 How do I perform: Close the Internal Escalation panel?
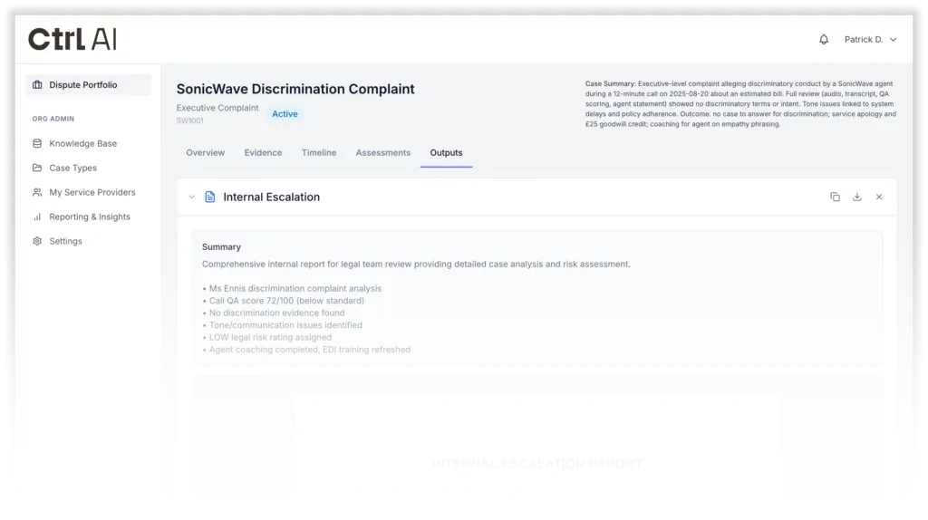(x=878, y=197)
